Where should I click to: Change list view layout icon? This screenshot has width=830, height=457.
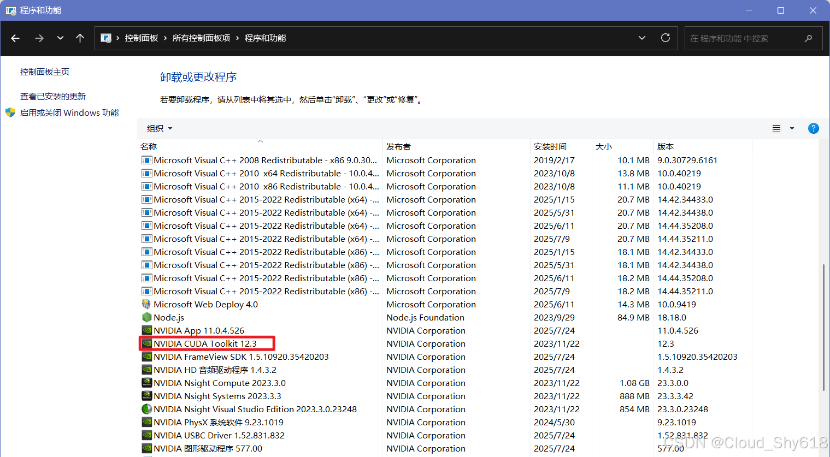(x=776, y=128)
